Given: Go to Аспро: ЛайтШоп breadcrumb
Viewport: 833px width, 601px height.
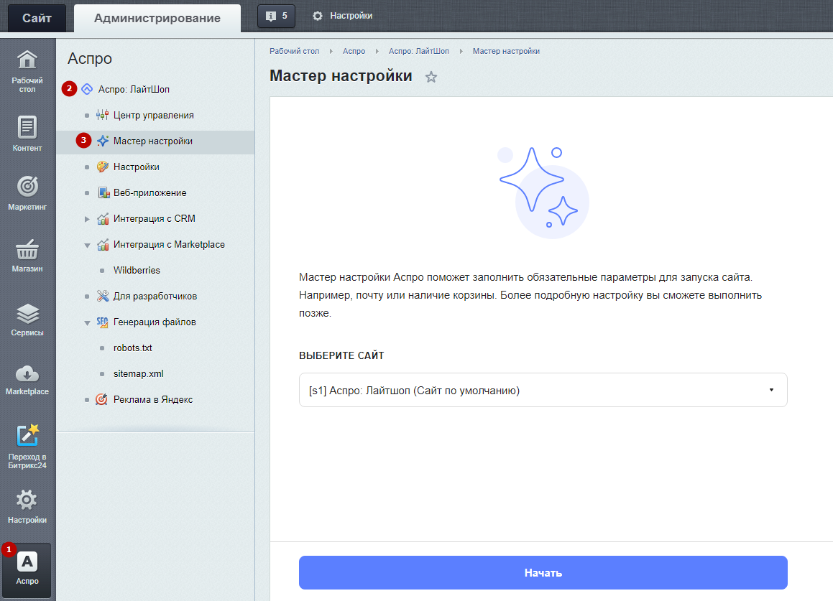Looking at the screenshot, I should (418, 51).
